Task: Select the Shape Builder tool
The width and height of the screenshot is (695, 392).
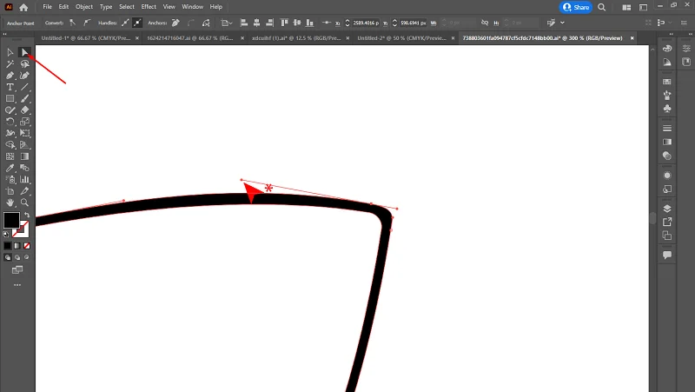Action: click(x=10, y=144)
